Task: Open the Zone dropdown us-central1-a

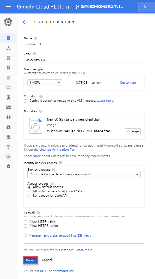Action: [x=84, y=60]
